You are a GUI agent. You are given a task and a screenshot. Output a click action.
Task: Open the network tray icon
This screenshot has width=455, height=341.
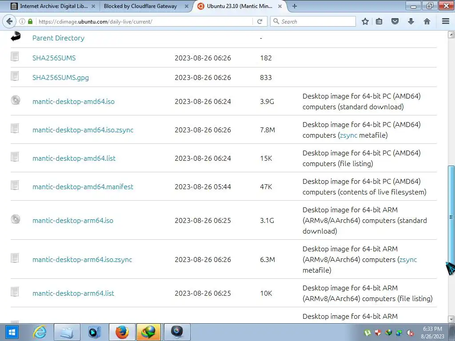pos(399,333)
